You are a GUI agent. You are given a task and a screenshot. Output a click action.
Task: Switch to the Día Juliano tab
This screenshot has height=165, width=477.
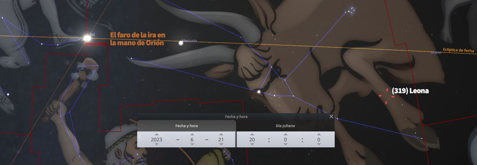tap(285, 126)
